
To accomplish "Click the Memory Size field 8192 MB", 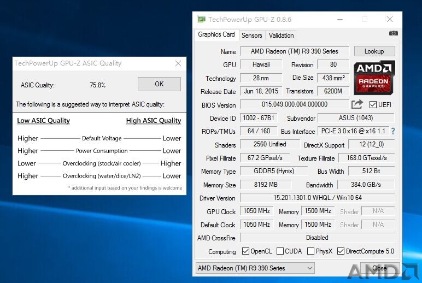I will (266, 185).
